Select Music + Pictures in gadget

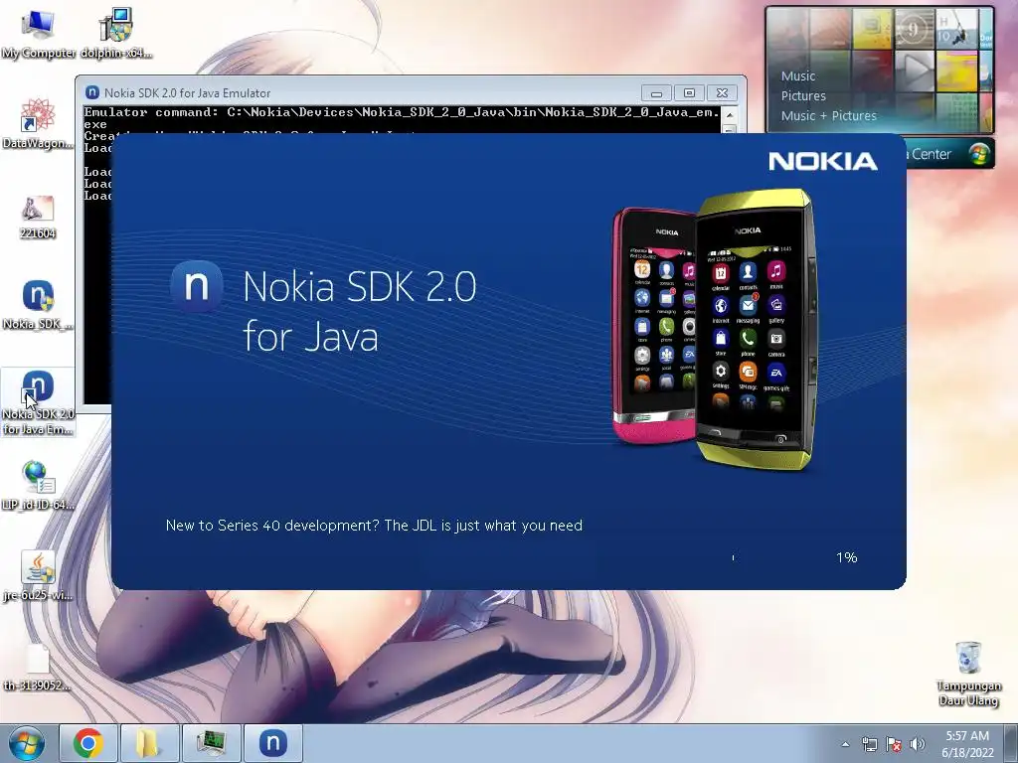[828, 115]
